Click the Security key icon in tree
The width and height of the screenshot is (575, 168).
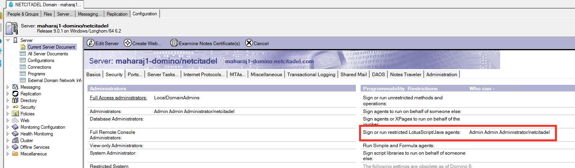(15, 107)
